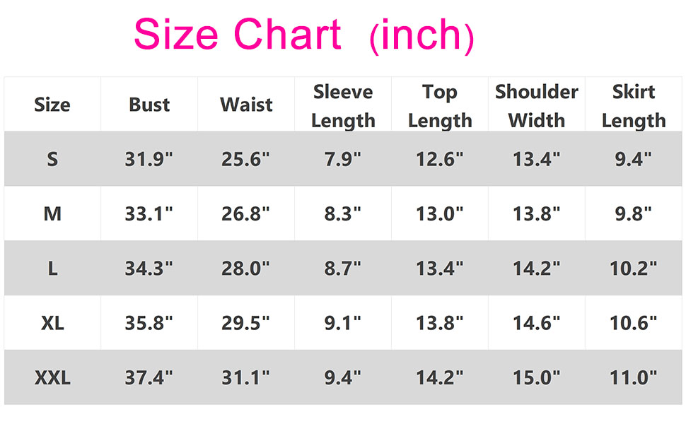Select the XL size row label
Image resolution: width=686 pixels, height=424 pixels.
52,323
